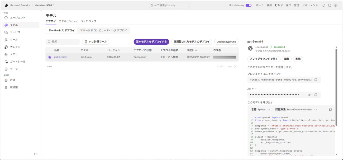Click the データ sidebar icon

tap(6, 69)
